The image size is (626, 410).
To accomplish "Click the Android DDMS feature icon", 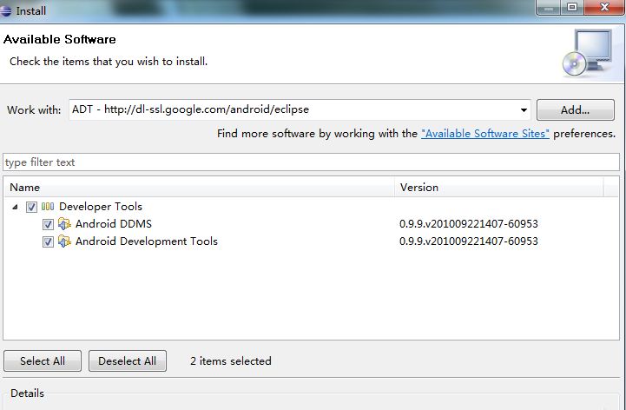I will click(x=64, y=224).
